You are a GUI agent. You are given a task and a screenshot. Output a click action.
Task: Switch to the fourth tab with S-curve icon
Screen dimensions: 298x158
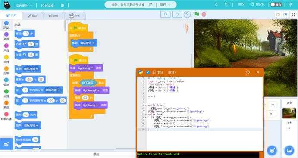click(75, 16)
